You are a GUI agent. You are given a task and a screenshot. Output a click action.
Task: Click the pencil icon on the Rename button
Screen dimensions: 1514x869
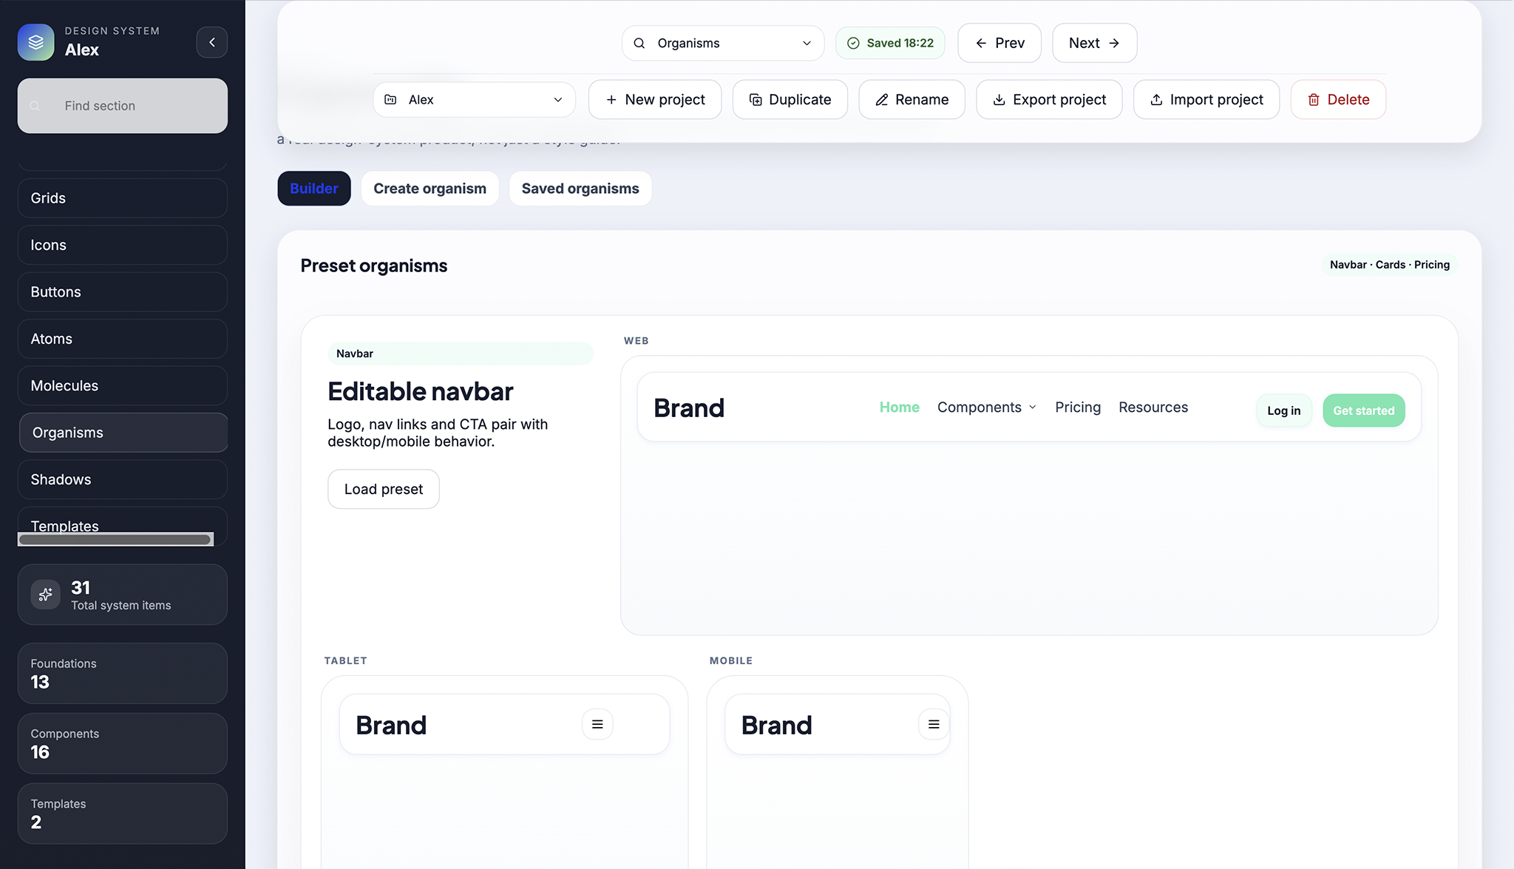click(x=881, y=100)
